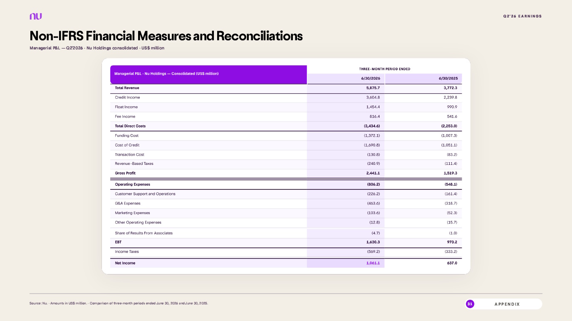Select Credit Income value 3,604.8
The height and width of the screenshot is (321, 572).
pos(373,98)
